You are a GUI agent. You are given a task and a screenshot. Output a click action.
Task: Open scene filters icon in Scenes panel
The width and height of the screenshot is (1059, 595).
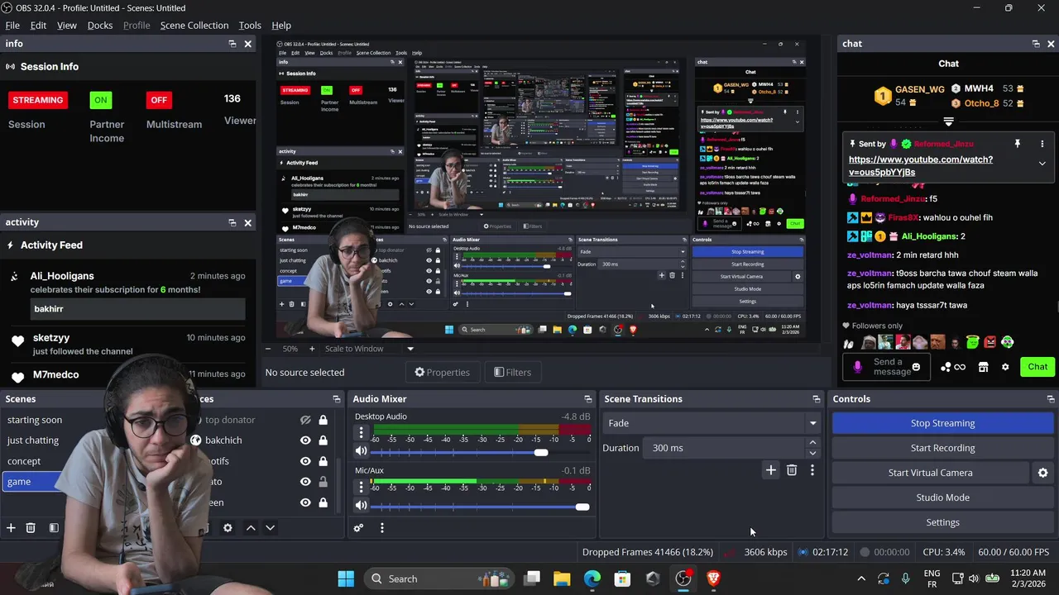point(54,527)
